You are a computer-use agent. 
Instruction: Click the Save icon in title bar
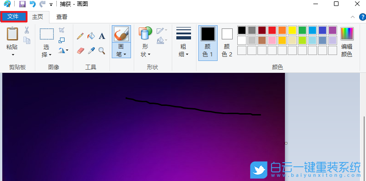click(x=22, y=4)
